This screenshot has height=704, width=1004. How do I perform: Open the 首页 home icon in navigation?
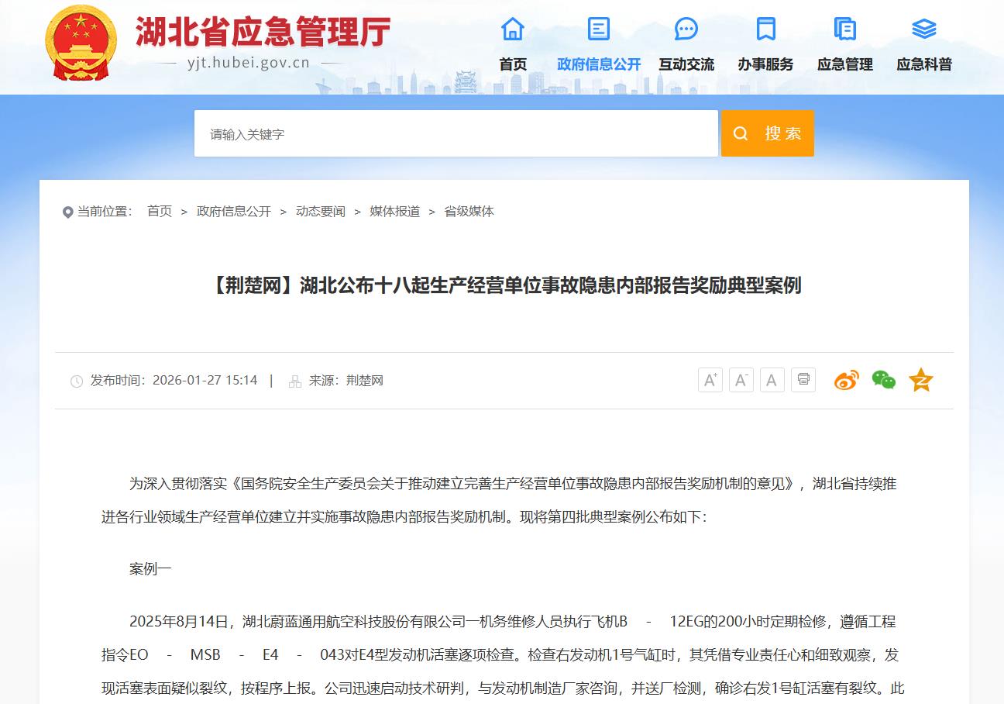pyautogui.click(x=513, y=29)
